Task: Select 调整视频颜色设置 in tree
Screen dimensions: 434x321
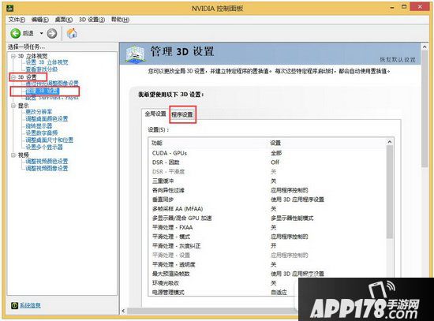Action: tap(47, 161)
